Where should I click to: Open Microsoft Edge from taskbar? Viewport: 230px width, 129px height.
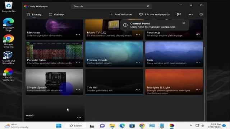122,126
